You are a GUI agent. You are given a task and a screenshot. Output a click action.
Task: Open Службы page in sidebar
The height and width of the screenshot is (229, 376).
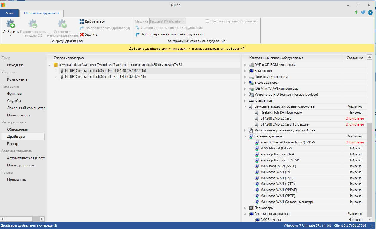14,101
